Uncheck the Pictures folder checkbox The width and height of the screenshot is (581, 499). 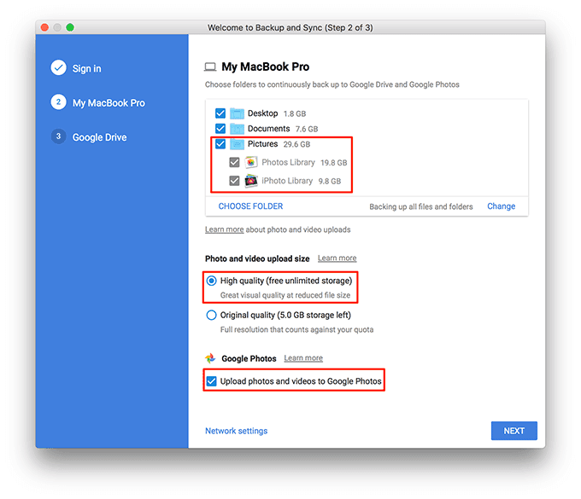[x=220, y=143]
